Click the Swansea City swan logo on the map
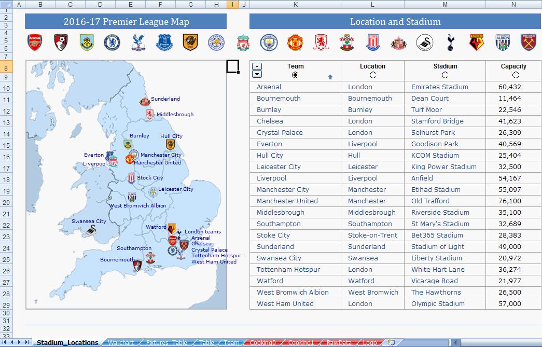 coord(91,230)
